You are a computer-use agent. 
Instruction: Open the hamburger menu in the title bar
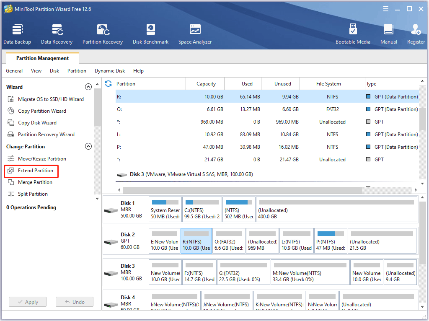pyautogui.click(x=386, y=9)
